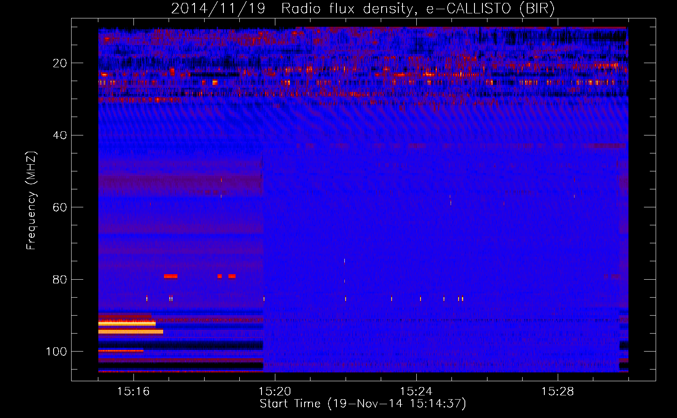The width and height of the screenshot is (677, 418).
Task: Click the longest red burst near 80 MHz
Action: [171, 276]
